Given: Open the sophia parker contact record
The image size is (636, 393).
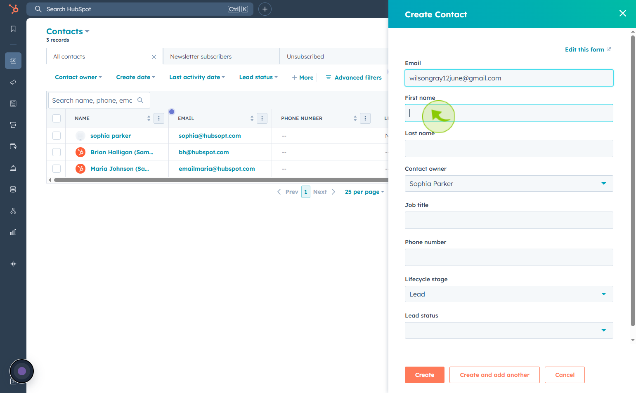Looking at the screenshot, I should point(111,136).
